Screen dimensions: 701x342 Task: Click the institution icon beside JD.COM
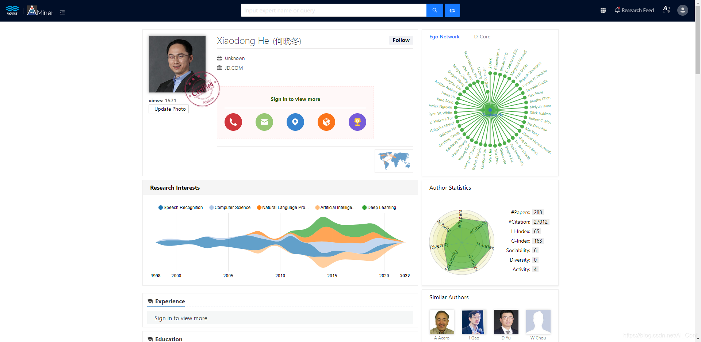pos(219,68)
